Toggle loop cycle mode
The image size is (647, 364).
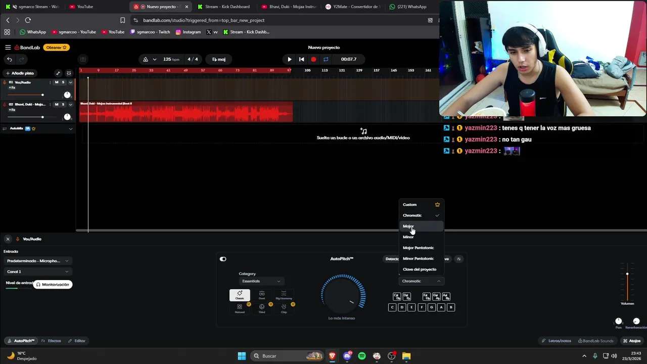326,59
